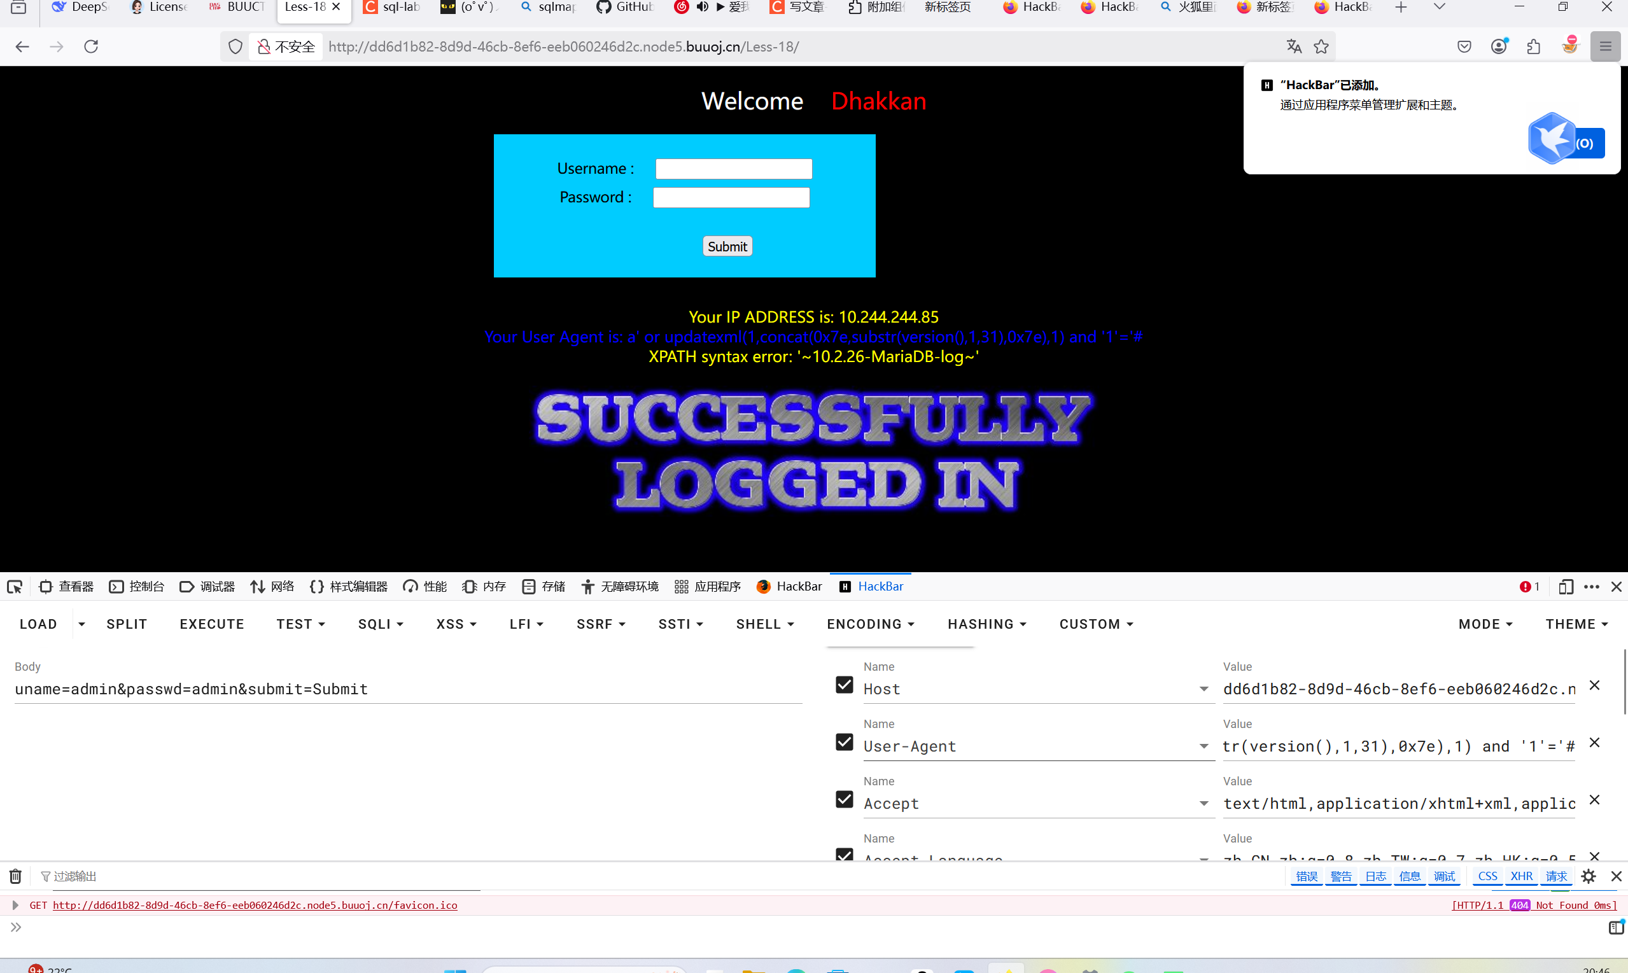Click the element picker icon in devtools
Viewport: 1628px width, 973px height.
click(x=15, y=587)
